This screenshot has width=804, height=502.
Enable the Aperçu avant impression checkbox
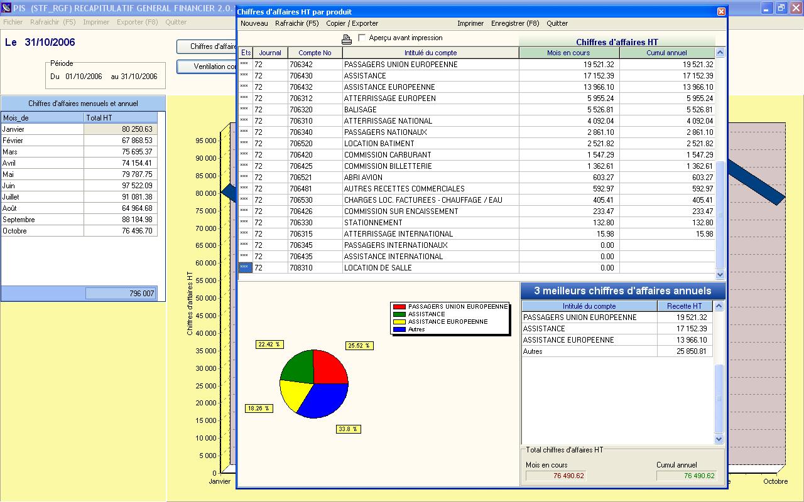pos(362,38)
